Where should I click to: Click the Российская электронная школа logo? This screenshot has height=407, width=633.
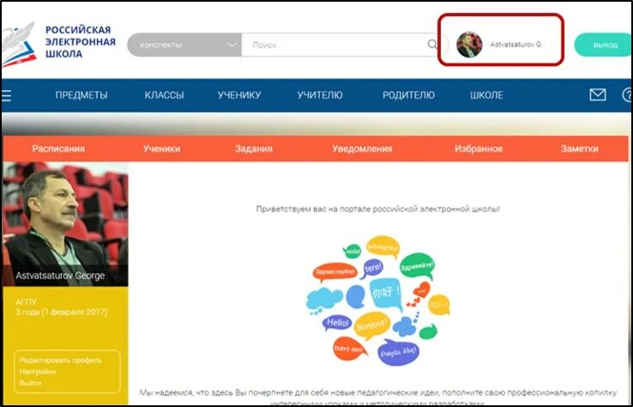(x=58, y=44)
